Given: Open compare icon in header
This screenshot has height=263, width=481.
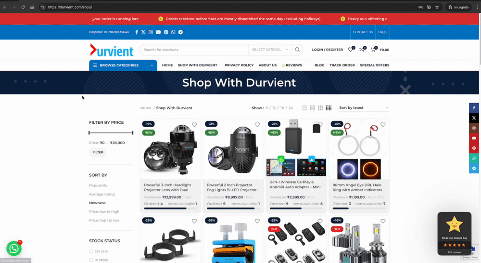Looking at the screenshot, I should pyautogui.click(x=362, y=50).
